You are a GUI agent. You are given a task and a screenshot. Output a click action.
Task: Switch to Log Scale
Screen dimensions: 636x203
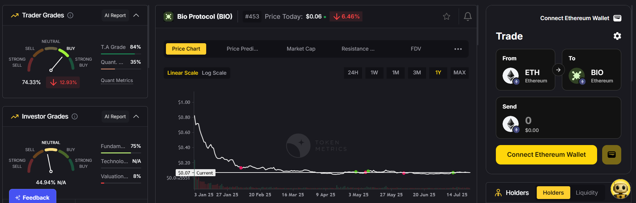(x=214, y=73)
